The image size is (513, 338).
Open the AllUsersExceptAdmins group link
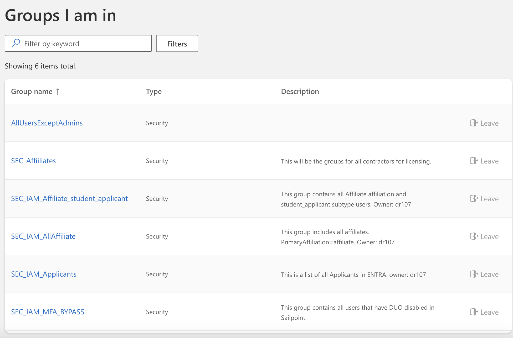(47, 123)
